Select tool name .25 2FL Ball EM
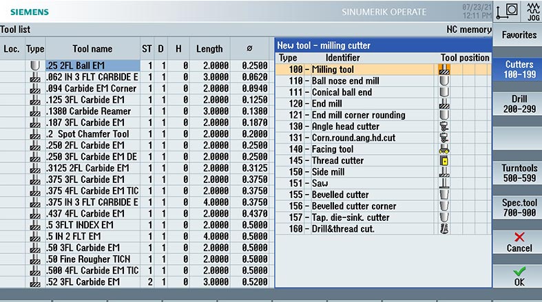This screenshot has height=302, width=542. coord(93,65)
